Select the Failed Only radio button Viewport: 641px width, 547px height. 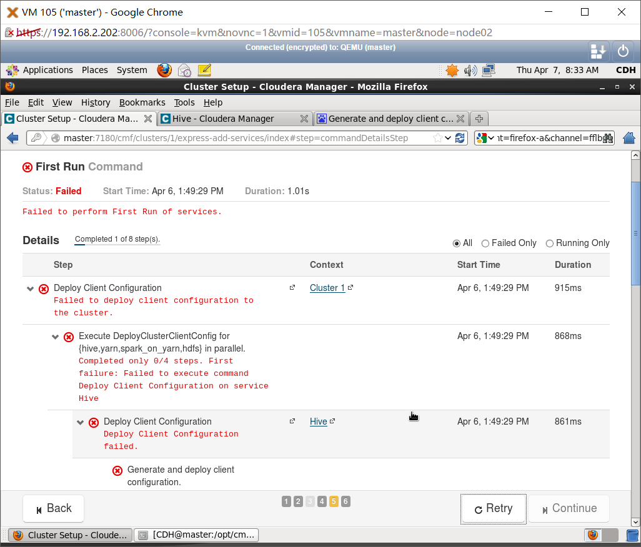(x=485, y=244)
